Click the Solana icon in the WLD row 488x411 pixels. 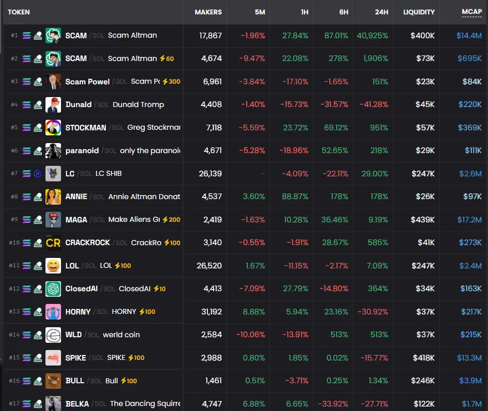tap(27, 334)
